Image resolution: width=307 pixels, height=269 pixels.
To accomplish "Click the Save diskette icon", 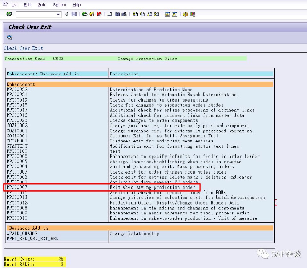I will [74, 14].
